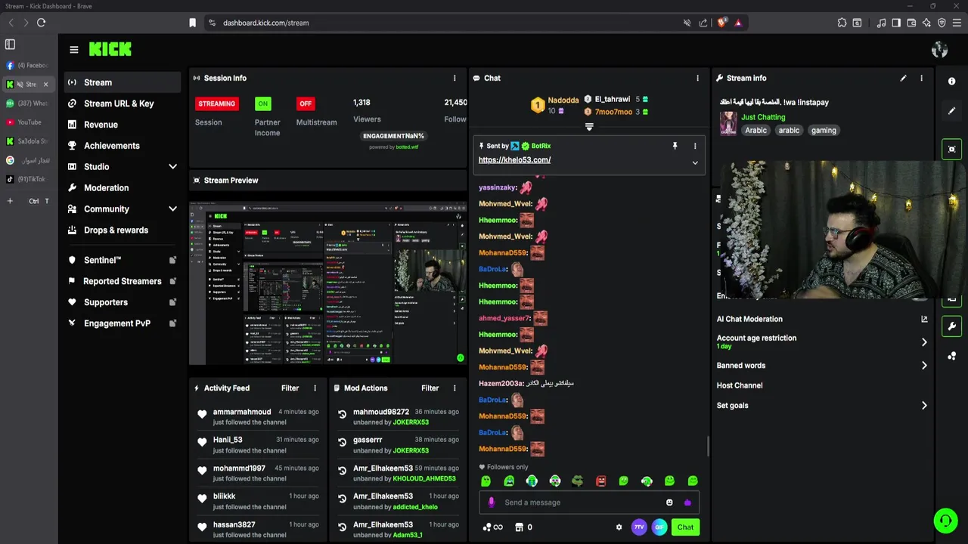Click the three-dots cluster icon in right rail
The width and height of the screenshot is (968, 544).
(x=952, y=356)
